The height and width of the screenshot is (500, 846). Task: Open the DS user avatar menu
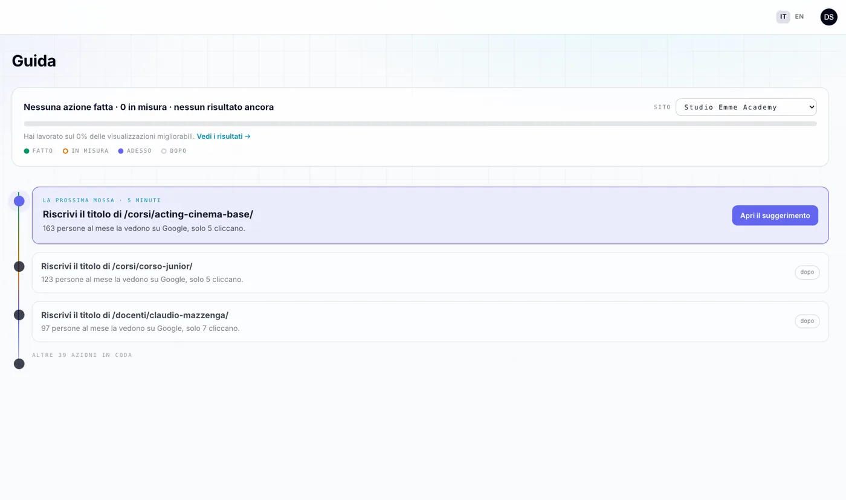pyautogui.click(x=828, y=17)
